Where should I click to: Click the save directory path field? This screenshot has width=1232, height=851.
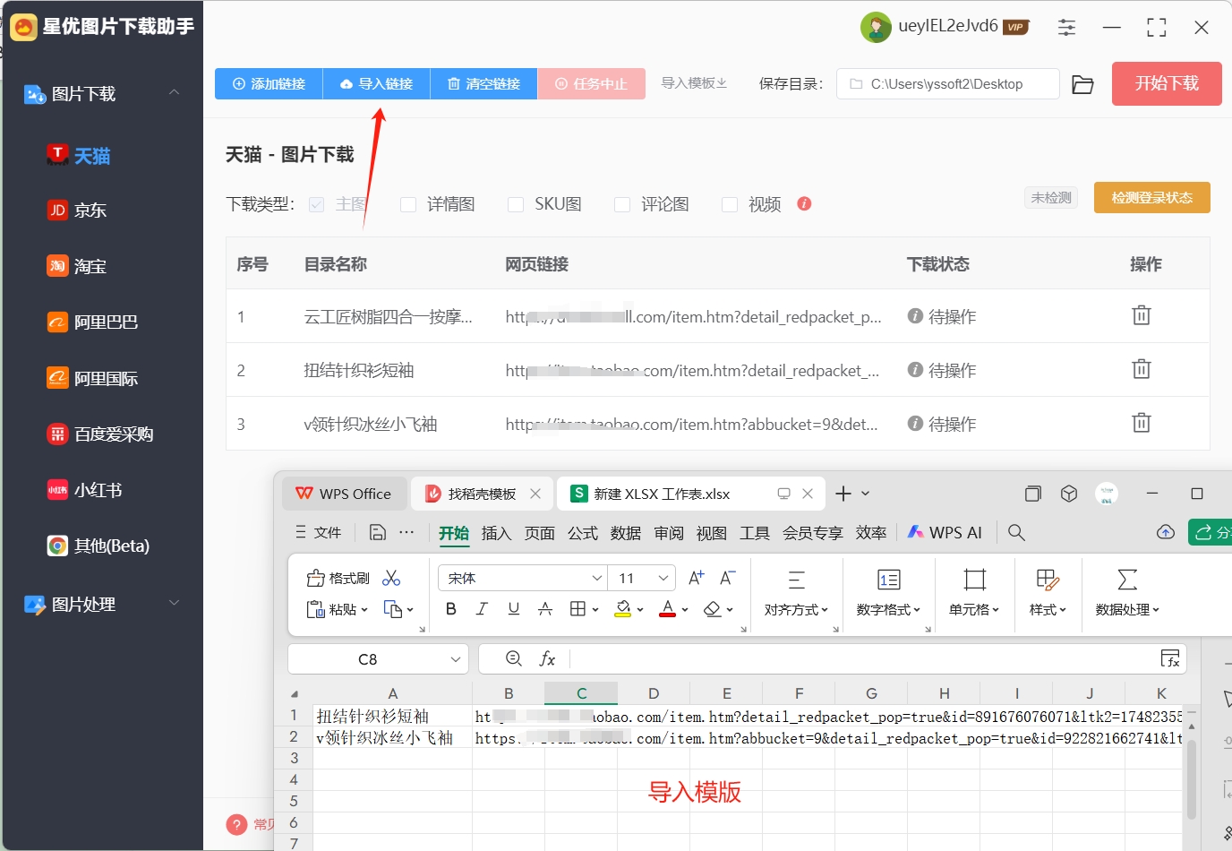tap(948, 84)
